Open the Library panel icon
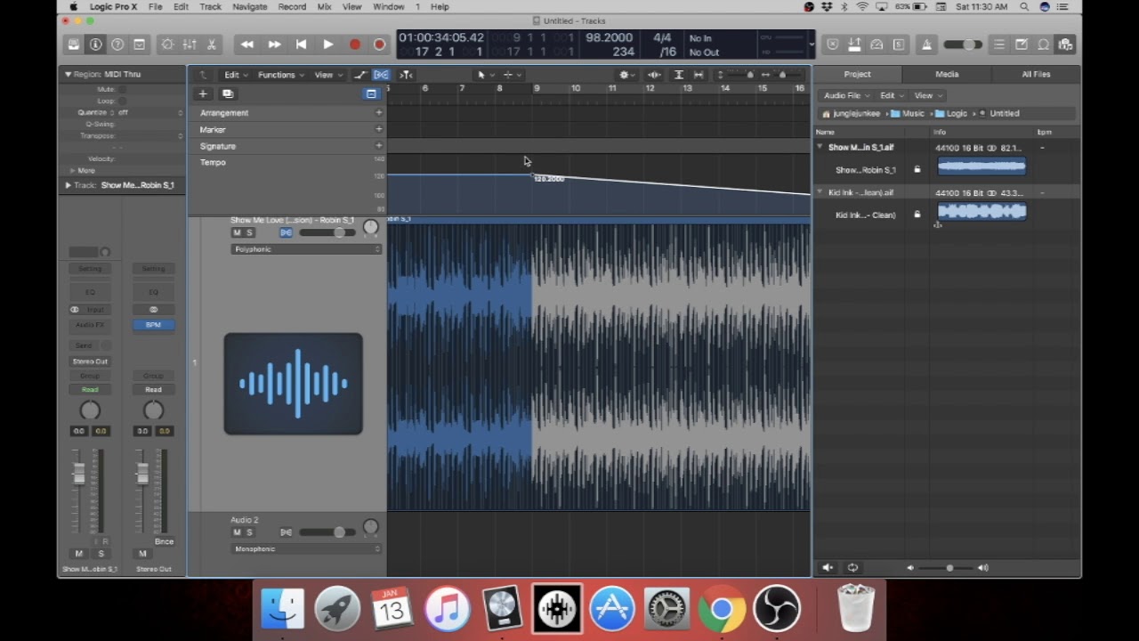This screenshot has width=1139, height=641. click(x=74, y=45)
